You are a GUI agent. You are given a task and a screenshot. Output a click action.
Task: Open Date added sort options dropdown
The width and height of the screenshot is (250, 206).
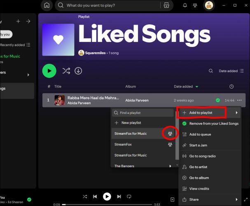(x=231, y=71)
